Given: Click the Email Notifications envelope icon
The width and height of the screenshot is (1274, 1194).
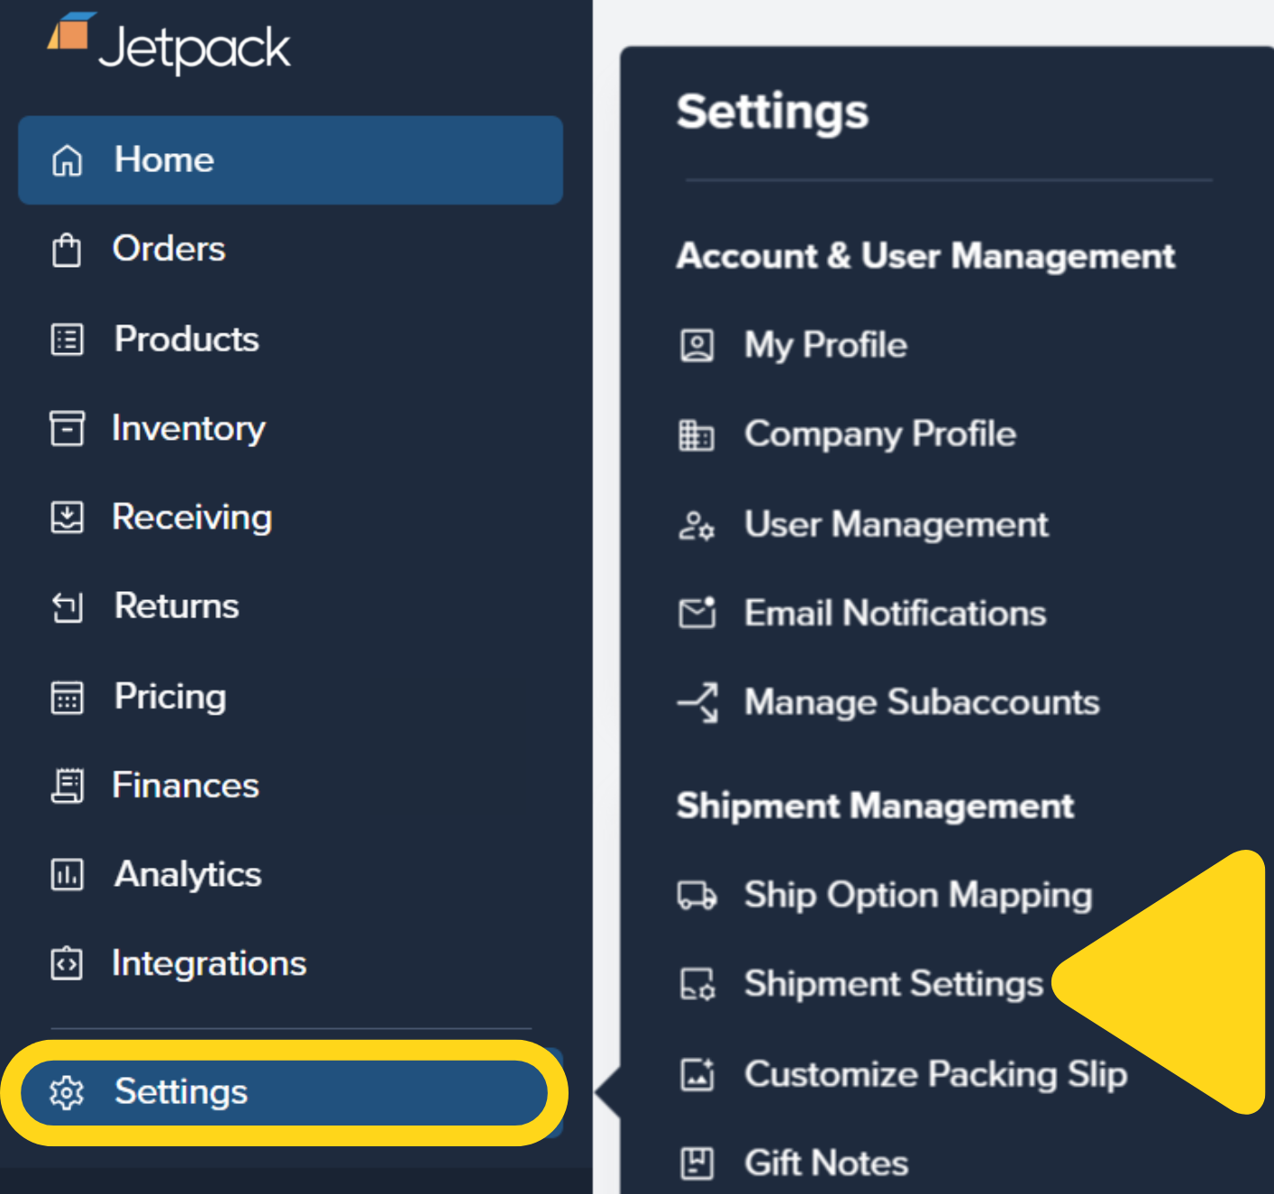Looking at the screenshot, I should click(696, 613).
